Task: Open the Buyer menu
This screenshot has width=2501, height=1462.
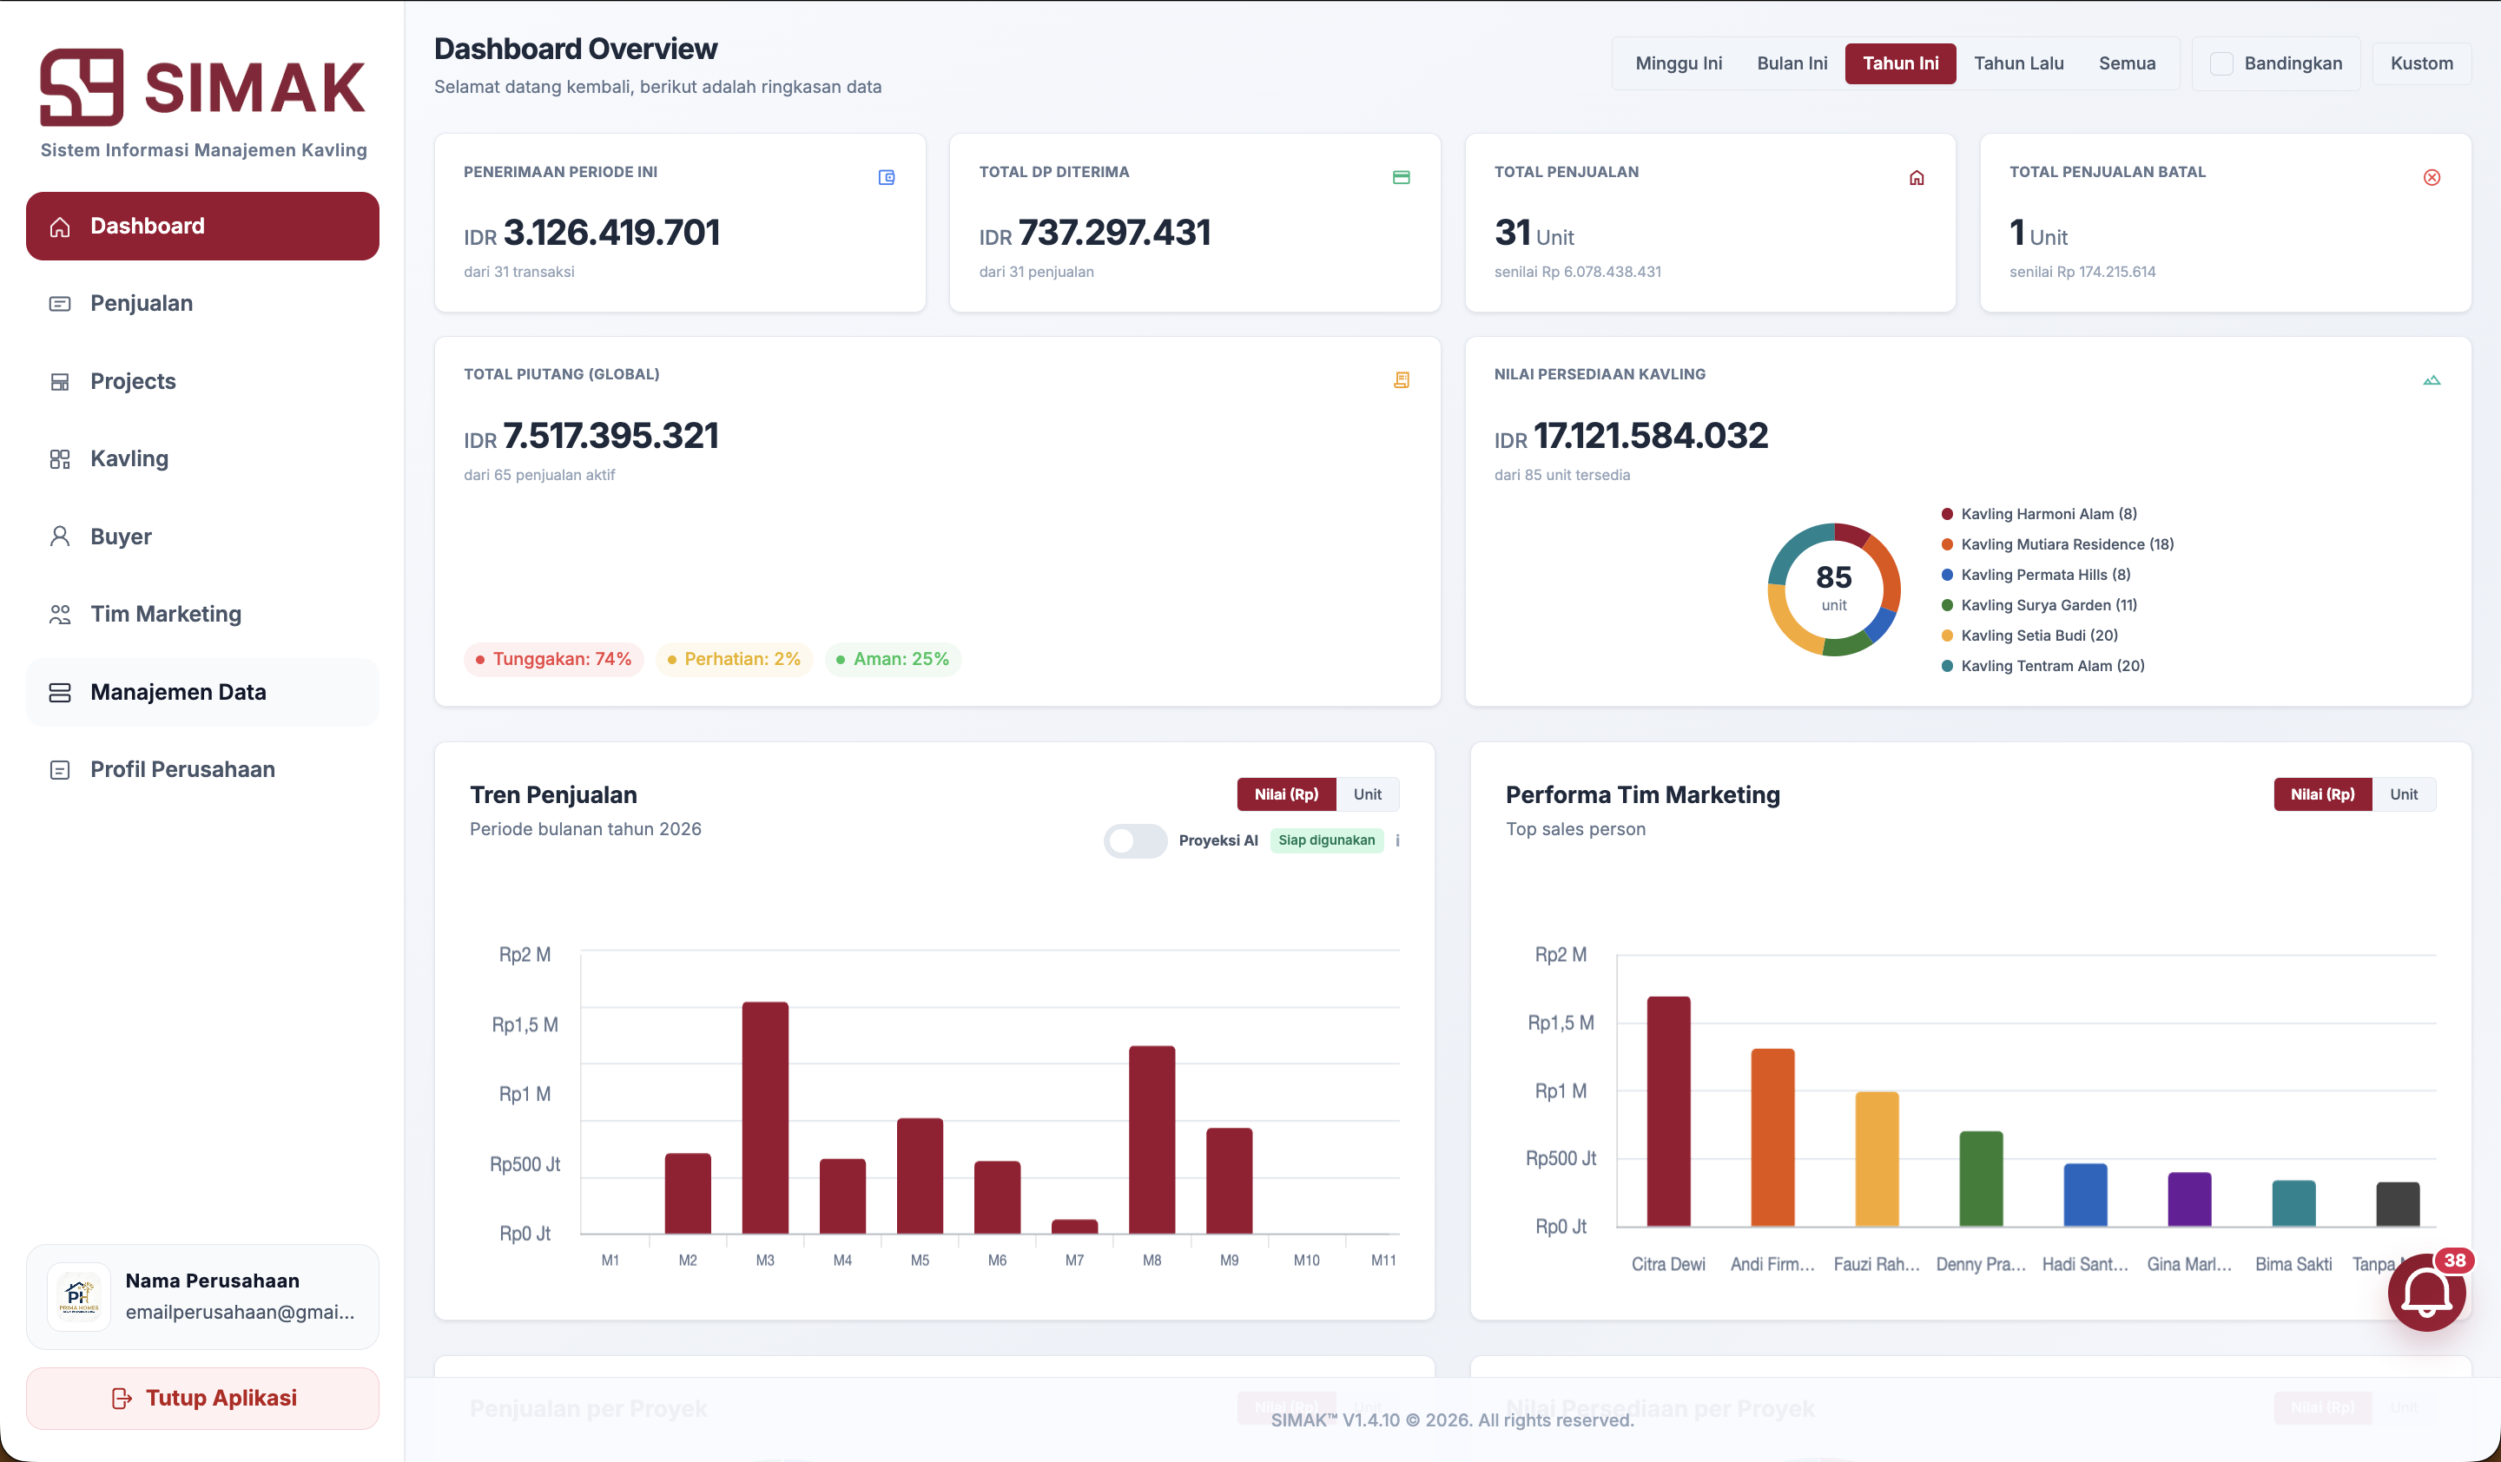Action: (202, 537)
